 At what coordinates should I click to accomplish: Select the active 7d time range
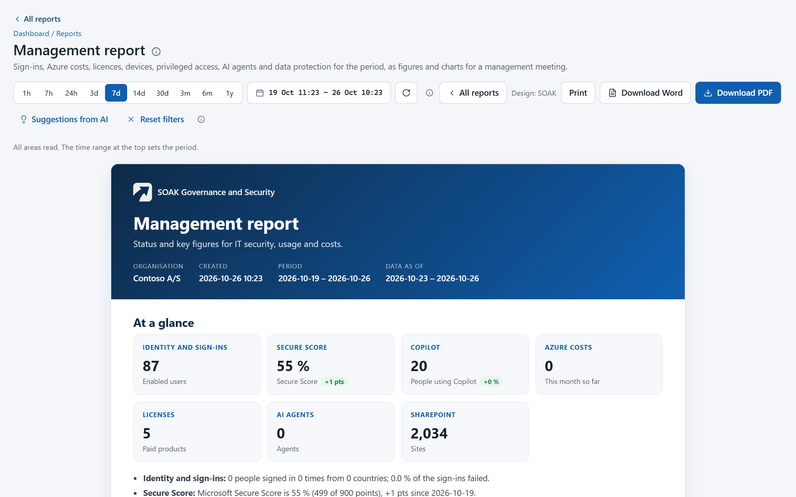coord(116,93)
